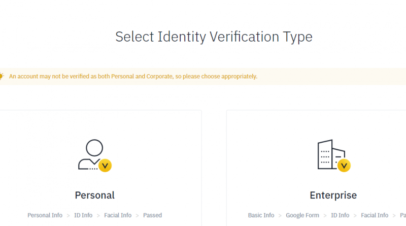Click chevron after Google Form step
406x226 pixels.
coord(325,216)
